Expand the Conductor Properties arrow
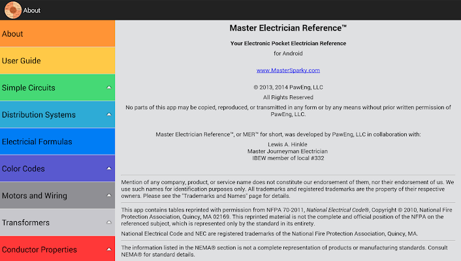The image size is (461, 261). (109, 249)
